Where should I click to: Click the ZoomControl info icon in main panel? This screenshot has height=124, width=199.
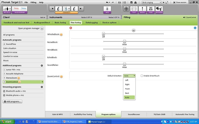61,77
